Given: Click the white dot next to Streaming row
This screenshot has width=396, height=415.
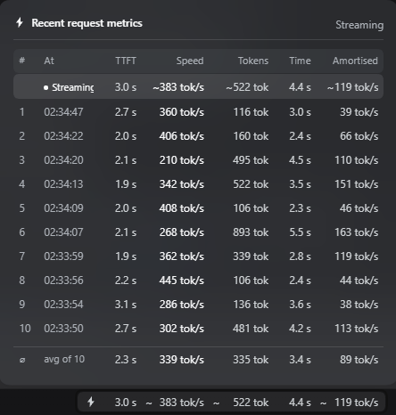Looking at the screenshot, I should [45, 87].
